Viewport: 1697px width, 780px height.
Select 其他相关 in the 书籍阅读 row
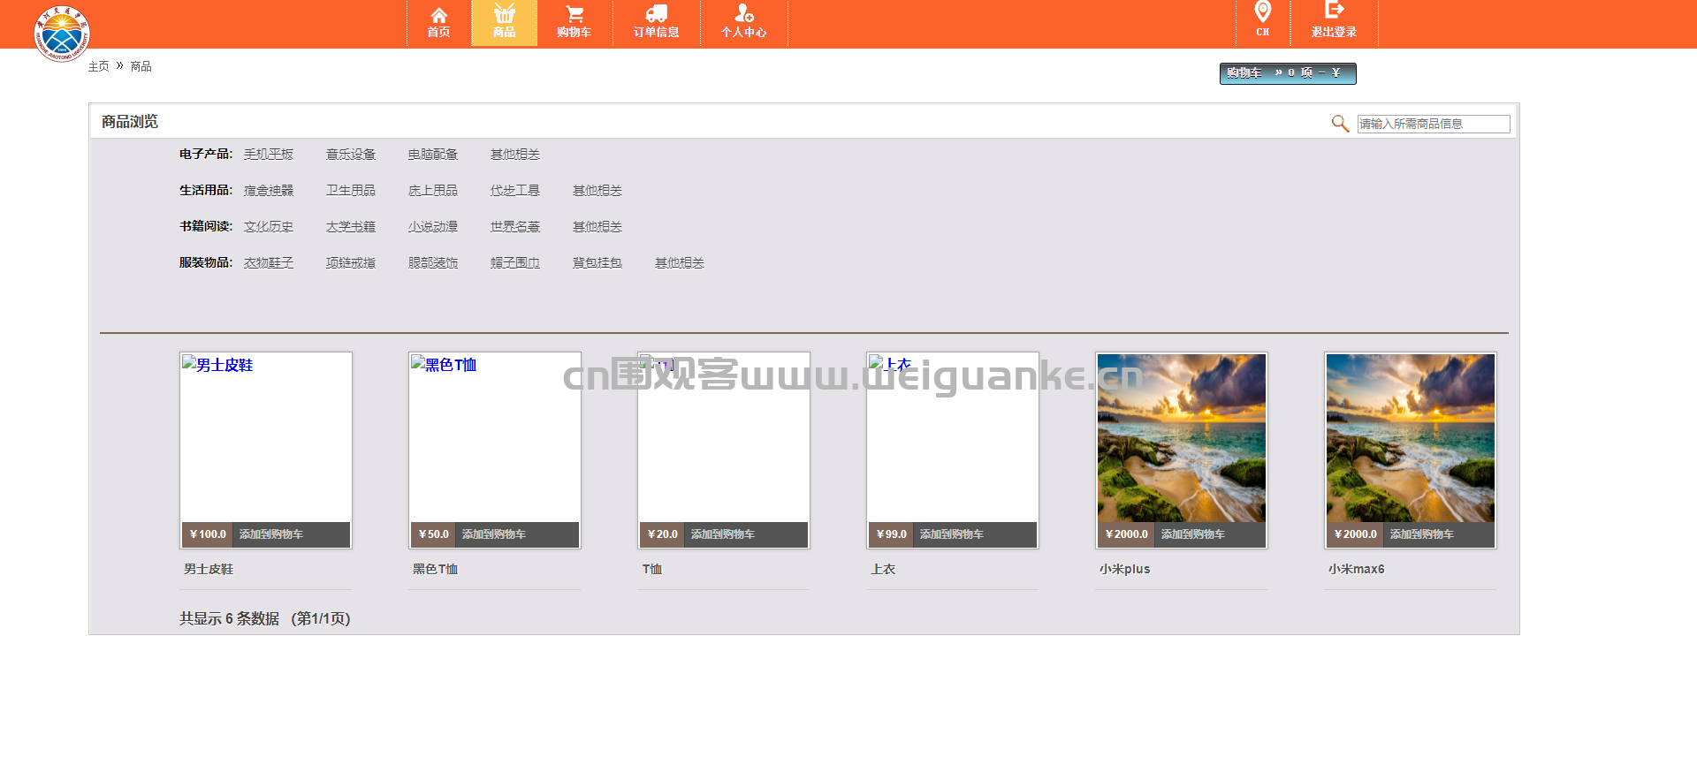click(597, 226)
